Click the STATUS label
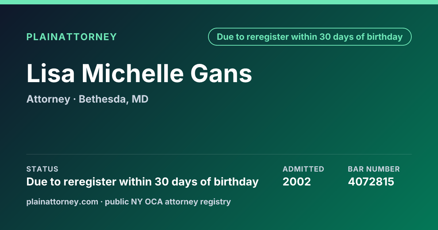 [42, 169]
